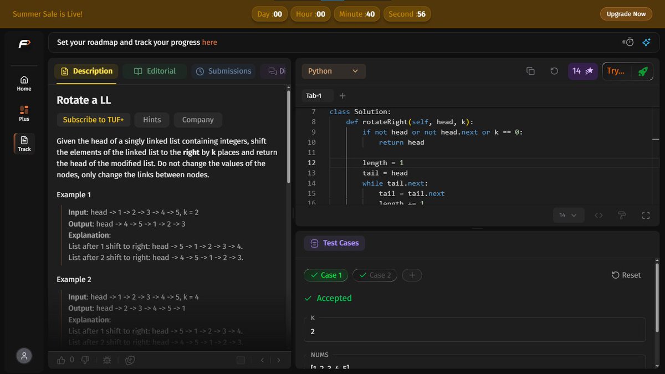Go to previous problem arrow

coord(262,360)
